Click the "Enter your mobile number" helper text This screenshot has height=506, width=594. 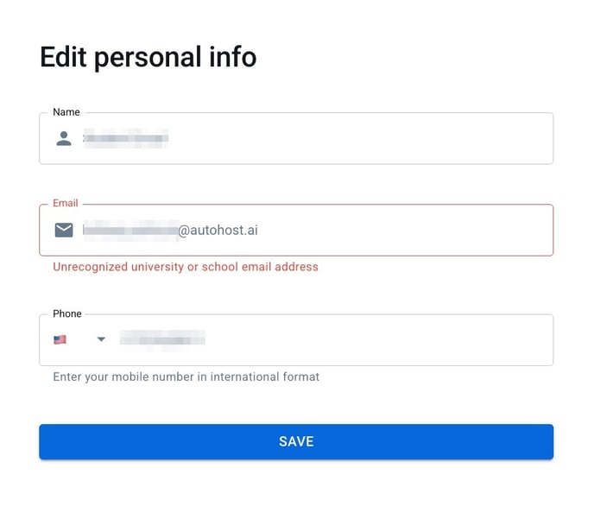pos(186,377)
